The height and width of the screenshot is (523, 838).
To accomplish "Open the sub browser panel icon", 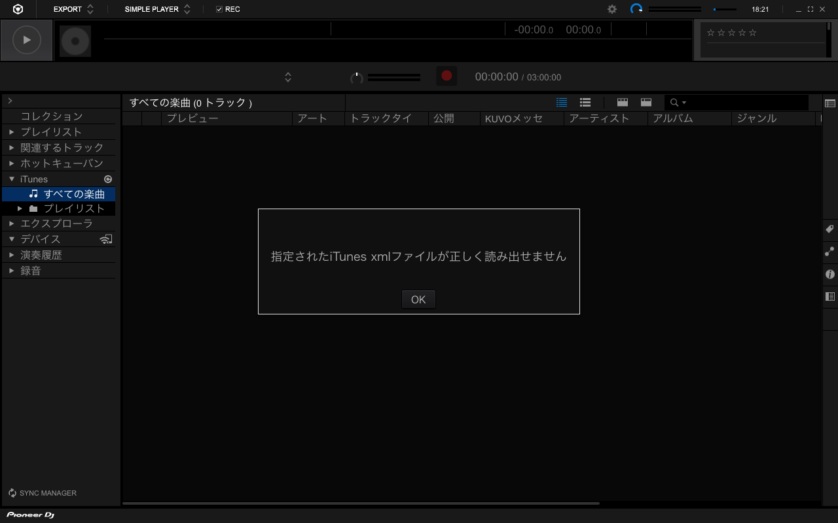I will click(x=830, y=297).
